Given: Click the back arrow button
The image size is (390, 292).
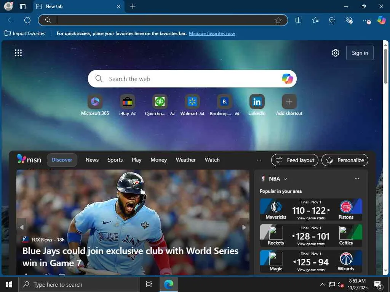Looking at the screenshot, I should pyautogui.click(x=11, y=20).
